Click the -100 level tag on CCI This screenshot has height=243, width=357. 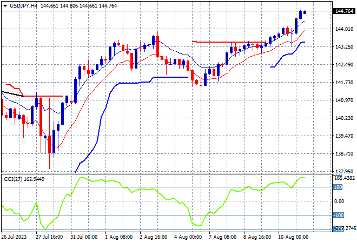pyautogui.click(x=338, y=215)
